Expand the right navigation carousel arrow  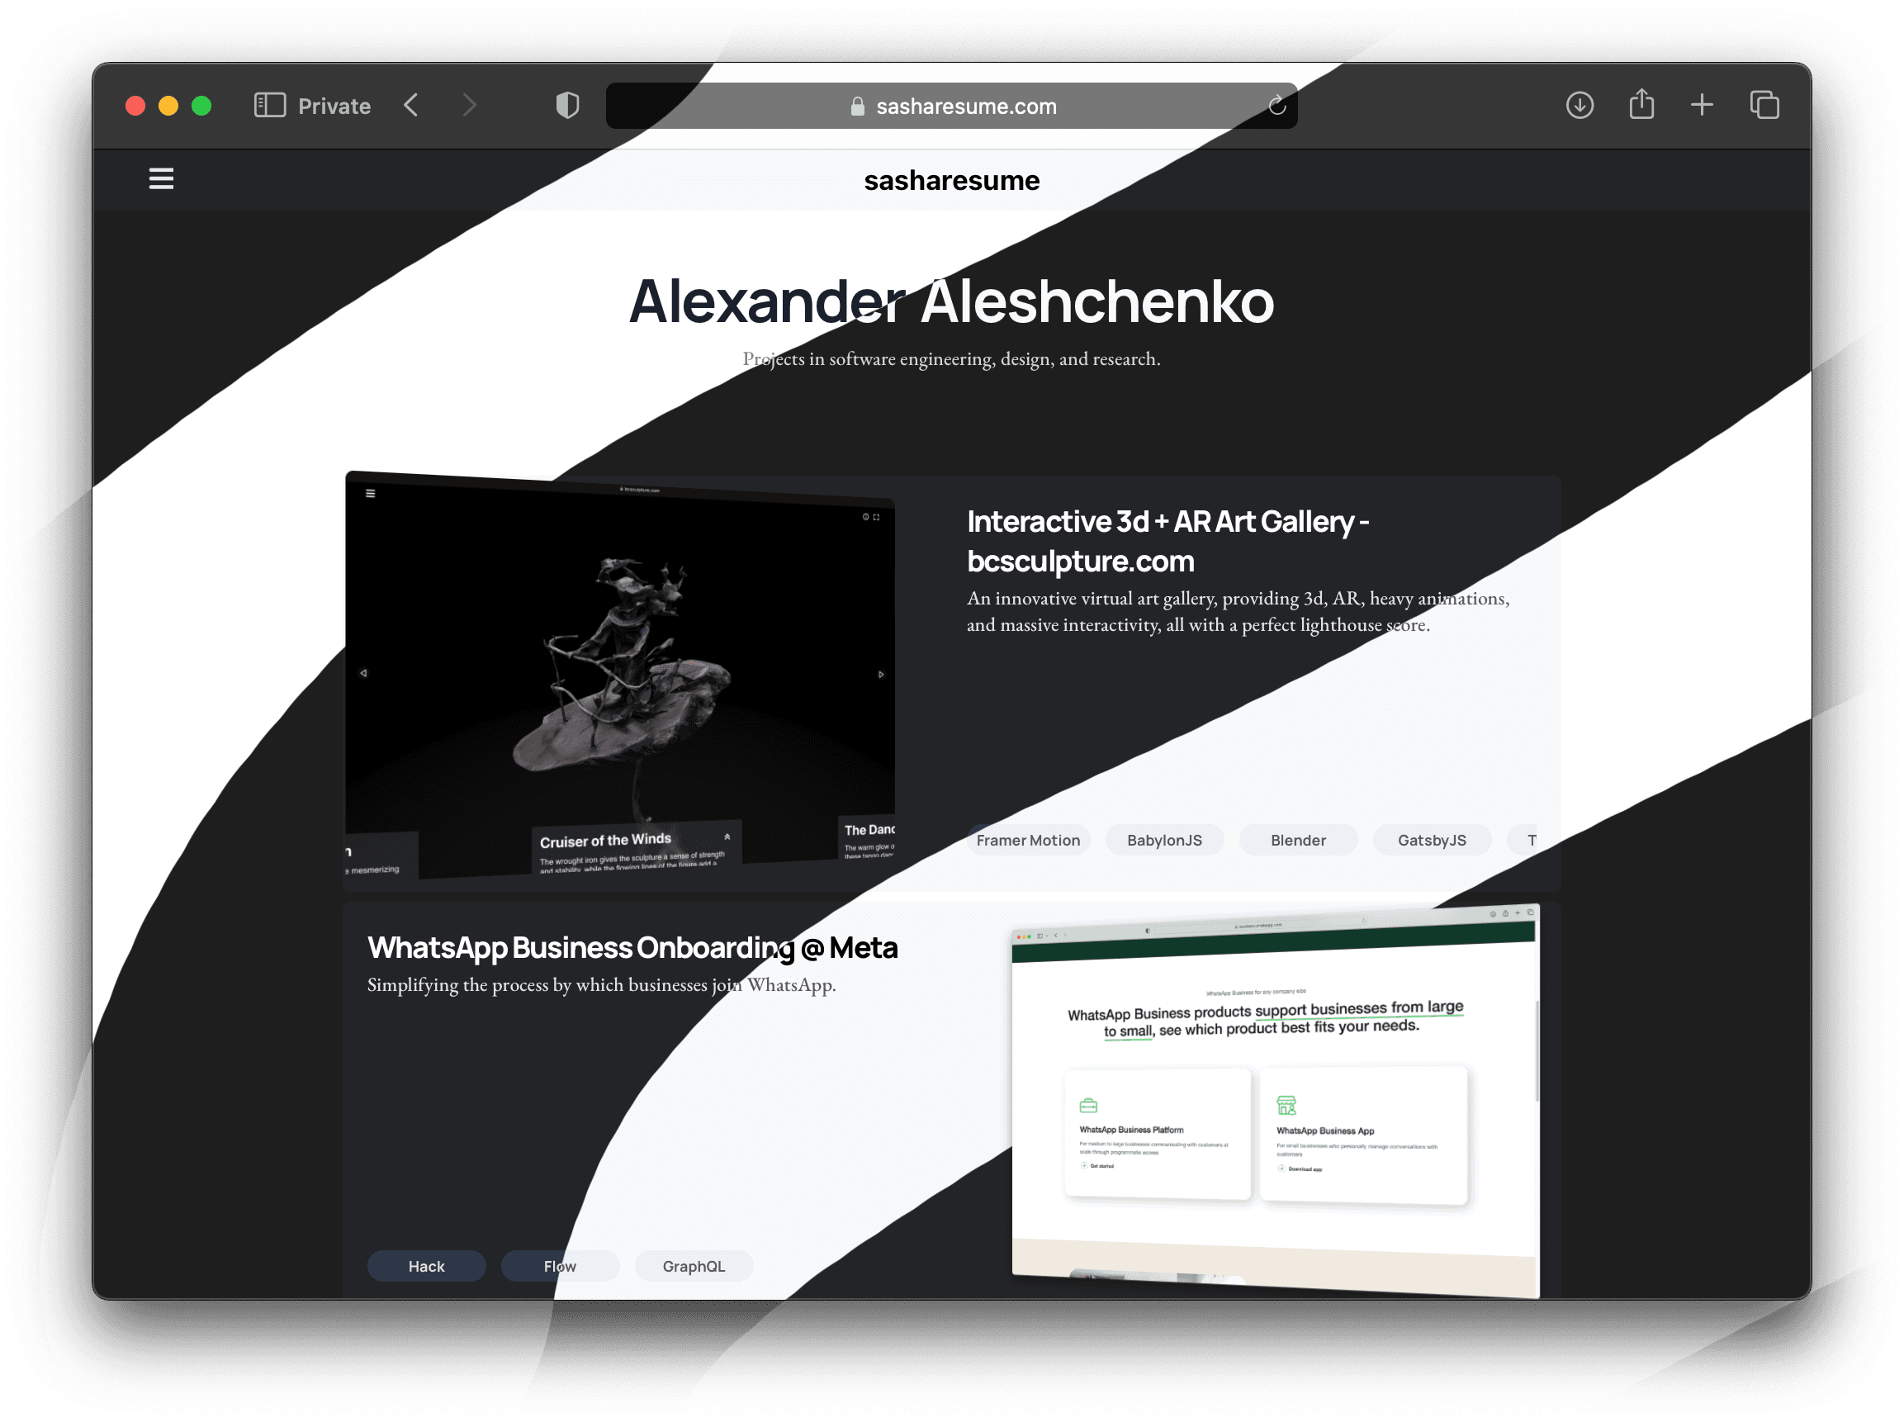(x=881, y=672)
